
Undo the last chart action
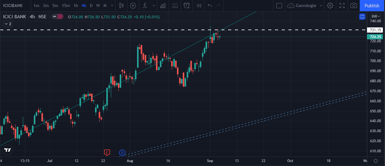tap(210, 5)
